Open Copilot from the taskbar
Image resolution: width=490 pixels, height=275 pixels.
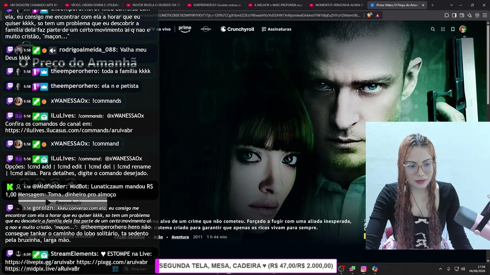[375, 269]
